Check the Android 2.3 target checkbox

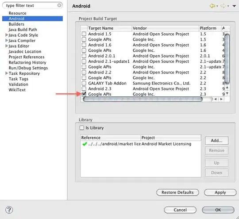coord(84,88)
